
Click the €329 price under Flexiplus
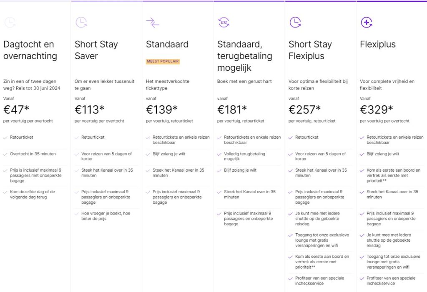[x=377, y=110]
